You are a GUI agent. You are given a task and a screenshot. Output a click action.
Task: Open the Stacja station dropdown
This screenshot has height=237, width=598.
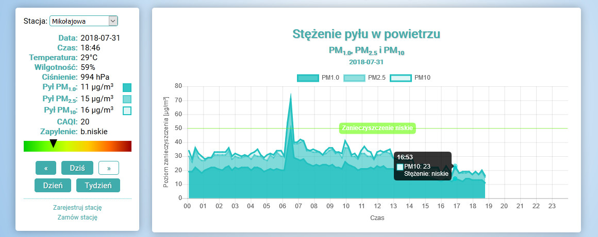click(x=84, y=21)
